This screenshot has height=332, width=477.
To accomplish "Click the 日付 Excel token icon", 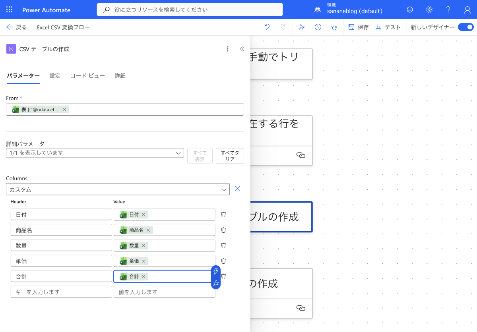I will coord(123,214).
